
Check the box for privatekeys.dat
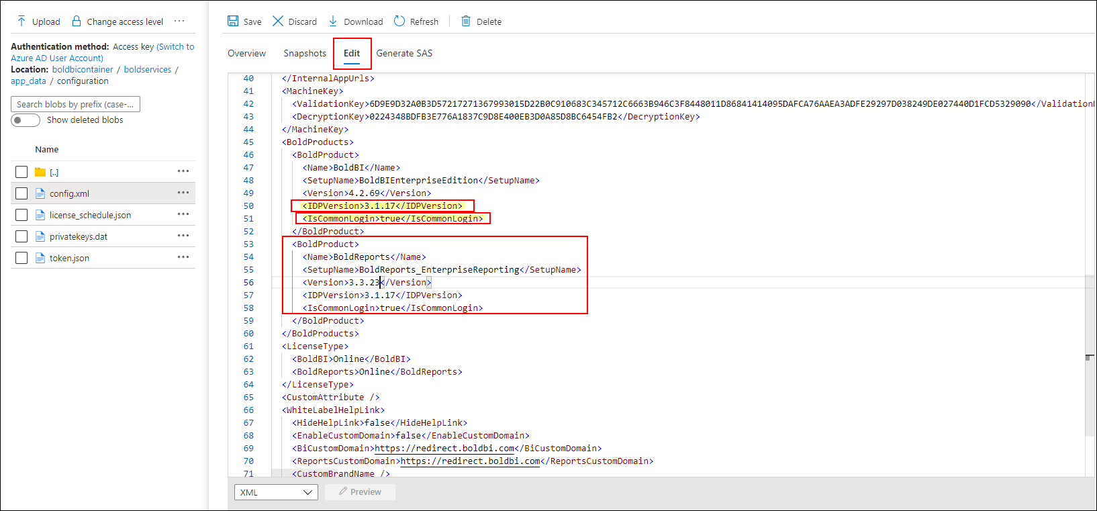click(x=21, y=236)
